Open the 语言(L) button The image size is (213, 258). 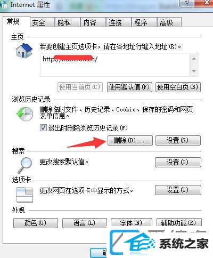click(x=85, y=223)
